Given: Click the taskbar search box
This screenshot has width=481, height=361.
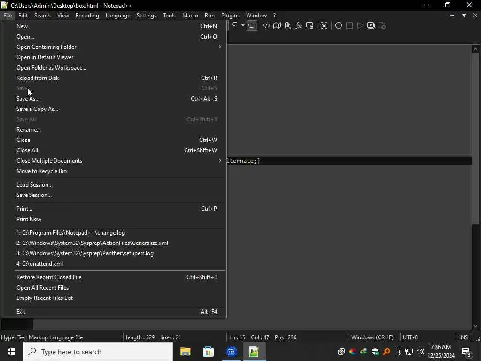Looking at the screenshot, I should pos(98,352).
